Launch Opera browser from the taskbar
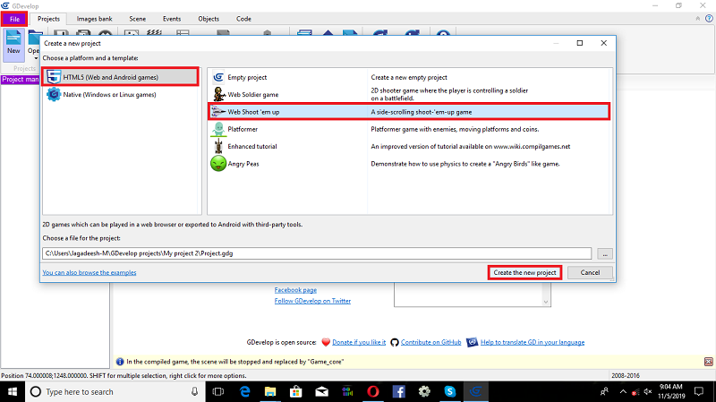 (x=373, y=392)
